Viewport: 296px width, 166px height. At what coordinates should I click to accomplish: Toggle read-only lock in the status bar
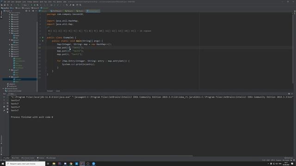coord(291,160)
